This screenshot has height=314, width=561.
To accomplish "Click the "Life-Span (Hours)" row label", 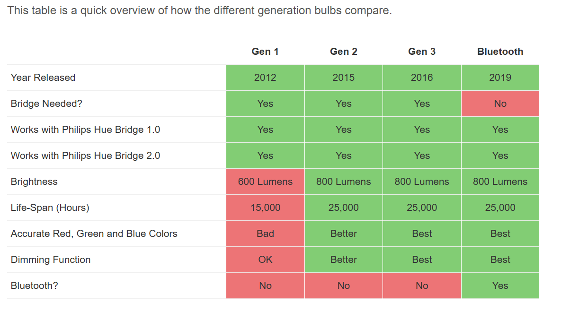I will pos(50,208).
